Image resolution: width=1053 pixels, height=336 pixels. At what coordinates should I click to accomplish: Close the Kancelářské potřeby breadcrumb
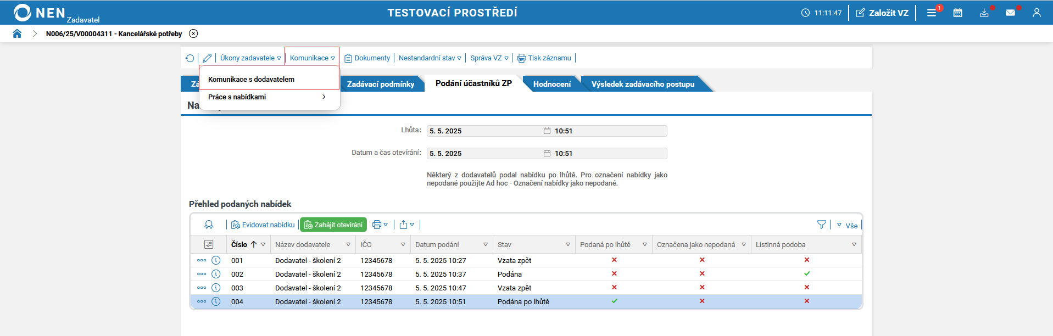click(193, 33)
